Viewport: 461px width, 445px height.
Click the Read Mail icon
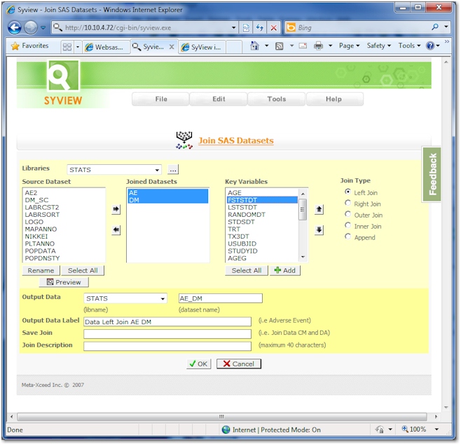(x=303, y=46)
